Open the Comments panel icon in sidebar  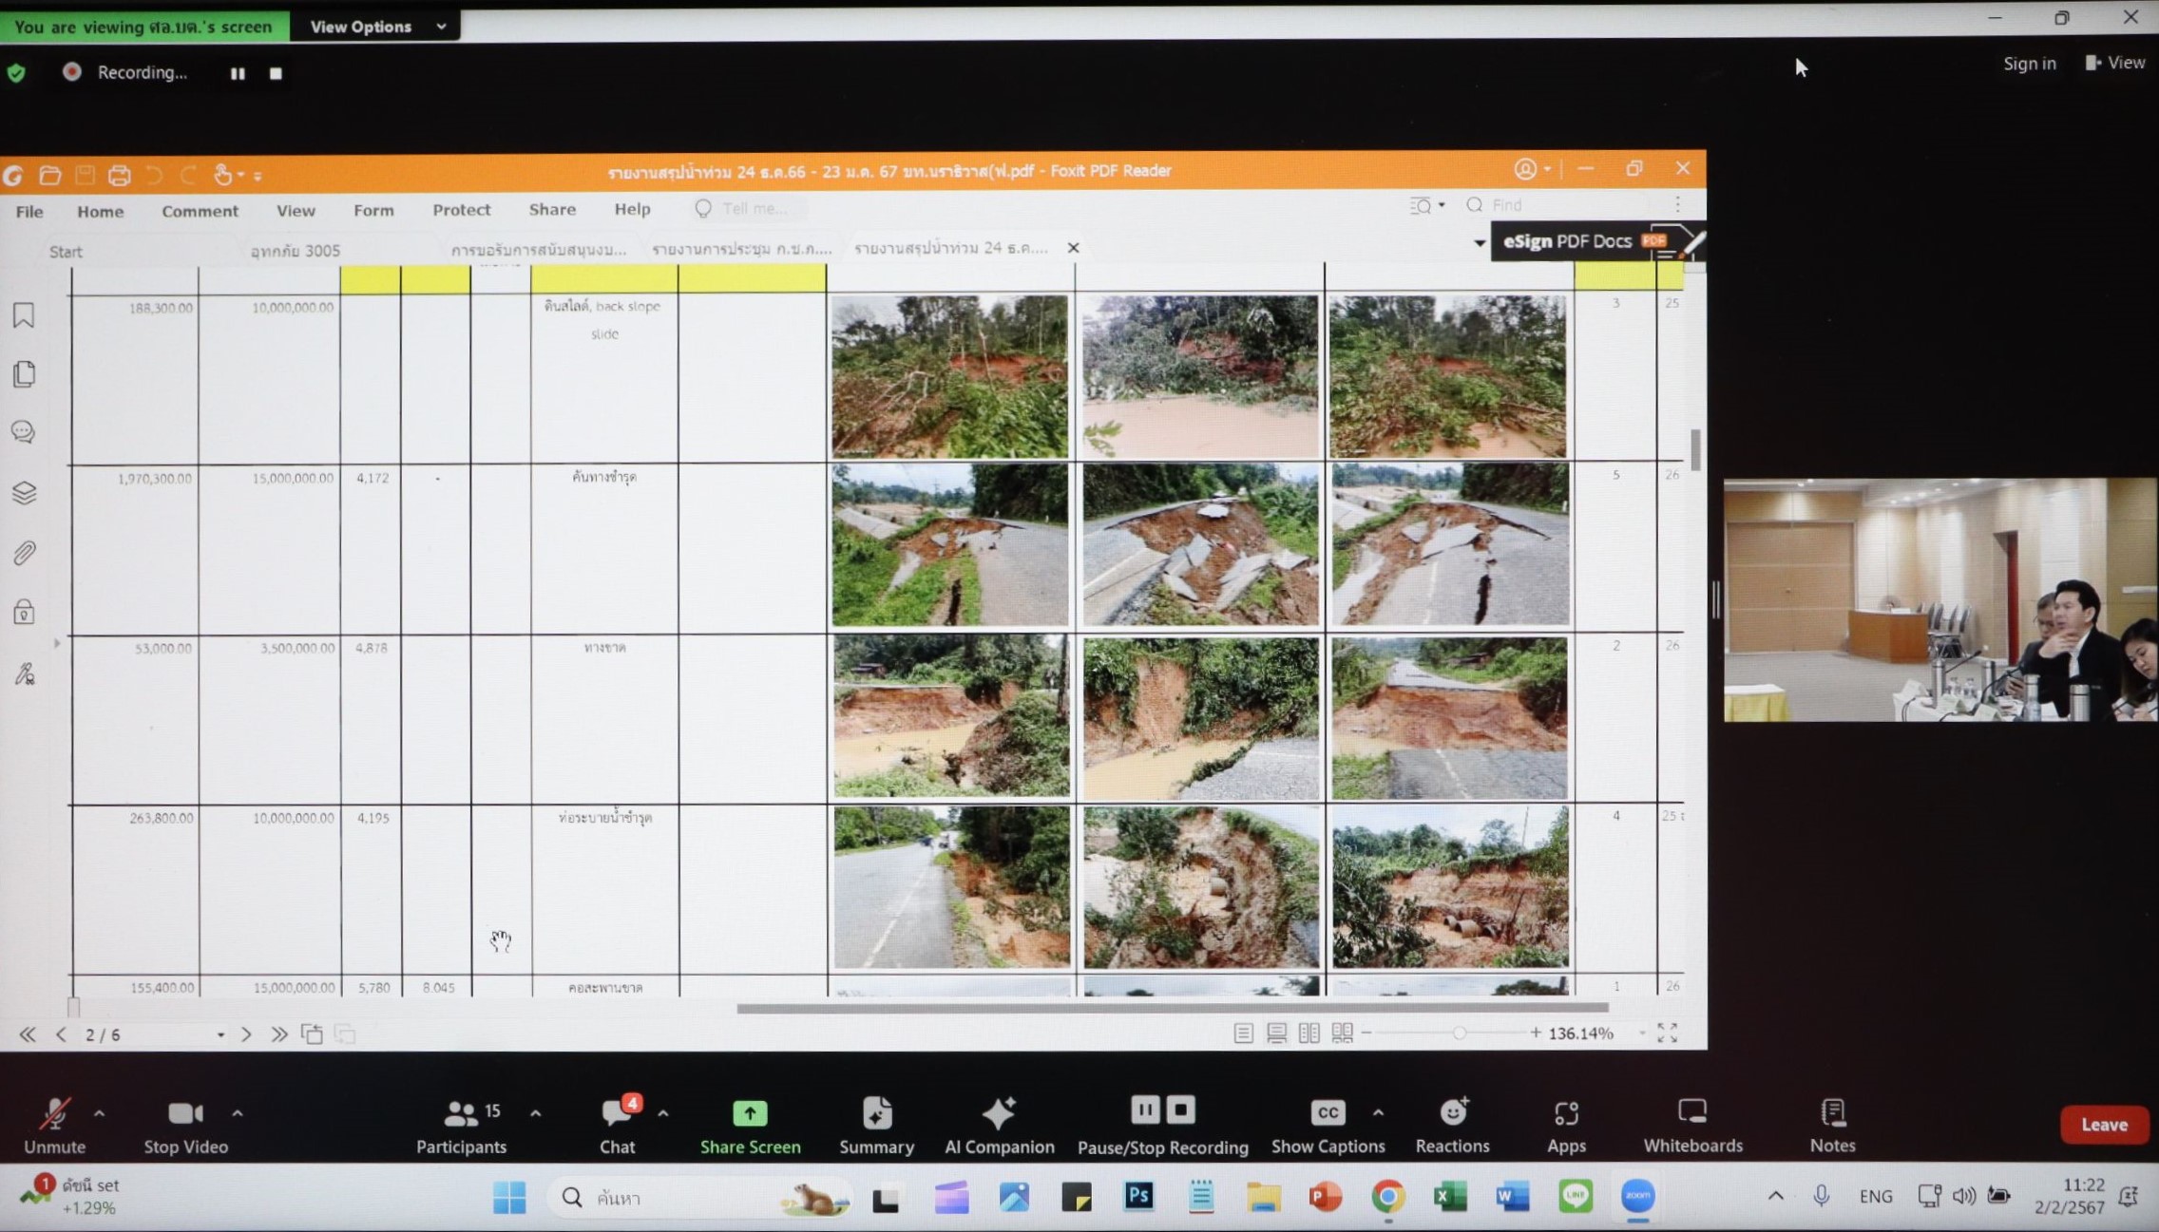(24, 432)
